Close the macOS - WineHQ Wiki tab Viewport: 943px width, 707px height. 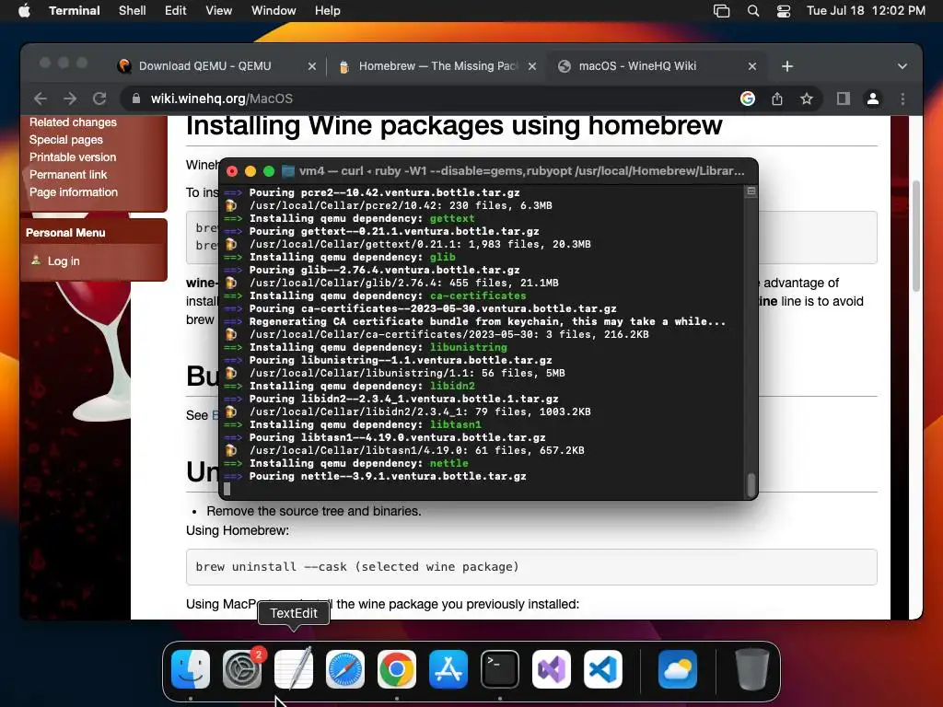pyautogui.click(x=752, y=66)
